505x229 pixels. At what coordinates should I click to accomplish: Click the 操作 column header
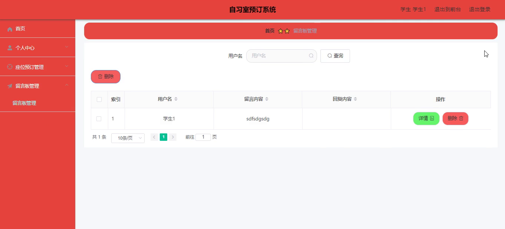coord(440,99)
